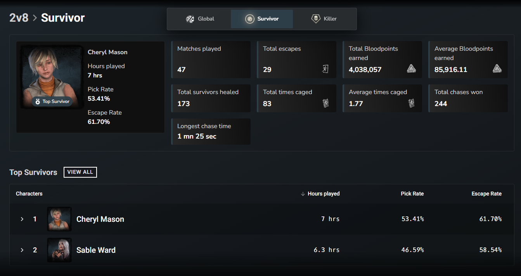Viewport: 521px width, 276px height.
Task: Click the 29 total escapes value
Action: pyautogui.click(x=267, y=70)
